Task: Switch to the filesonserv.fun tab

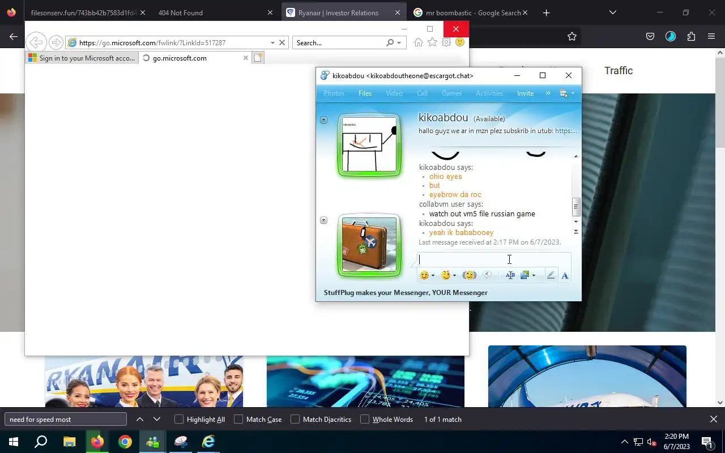Action: click(x=84, y=12)
